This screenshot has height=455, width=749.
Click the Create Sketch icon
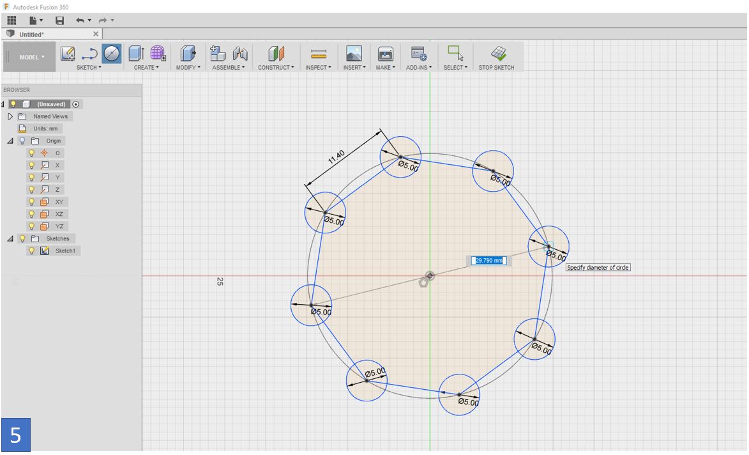click(67, 54)
